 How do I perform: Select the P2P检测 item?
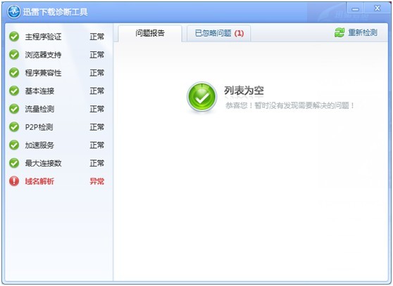point(56,127)
